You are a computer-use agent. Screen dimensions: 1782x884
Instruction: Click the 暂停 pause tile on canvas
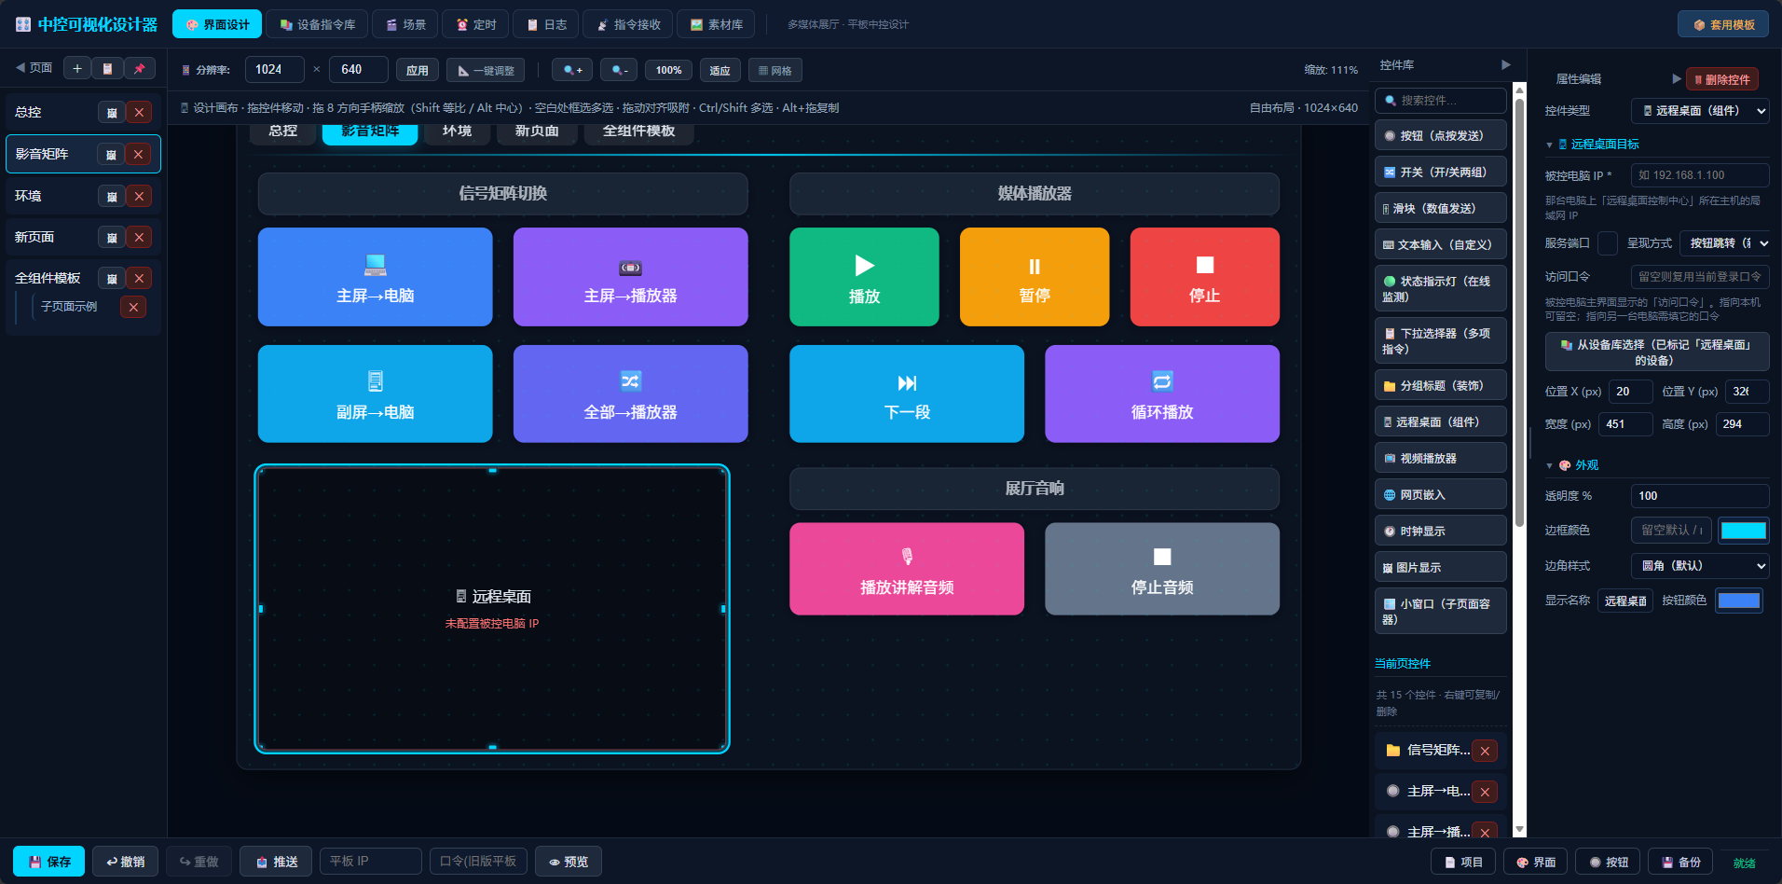[x=1035, y=277]
